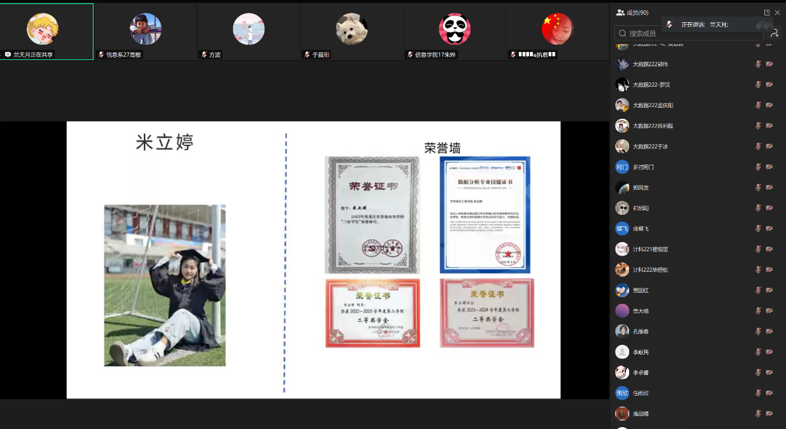Open member 大数据222孟庆阳 in list
Image resolution: width=786 pixels, height=429 pixels.
point(652,105)
